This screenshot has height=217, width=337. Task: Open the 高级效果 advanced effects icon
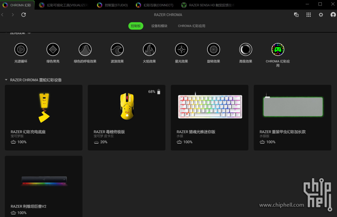(x=246, y=49)
